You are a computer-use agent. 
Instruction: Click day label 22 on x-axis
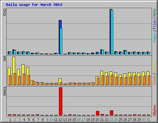[x=106, y=120]
